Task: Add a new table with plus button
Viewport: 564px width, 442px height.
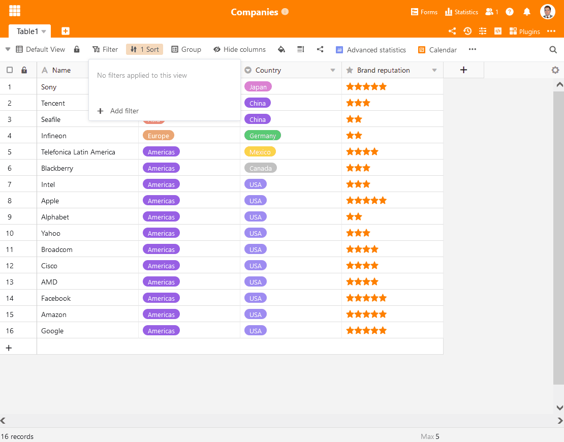Action: point(66,31)
